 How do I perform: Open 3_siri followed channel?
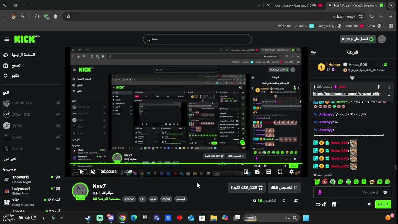coord(31,149)
